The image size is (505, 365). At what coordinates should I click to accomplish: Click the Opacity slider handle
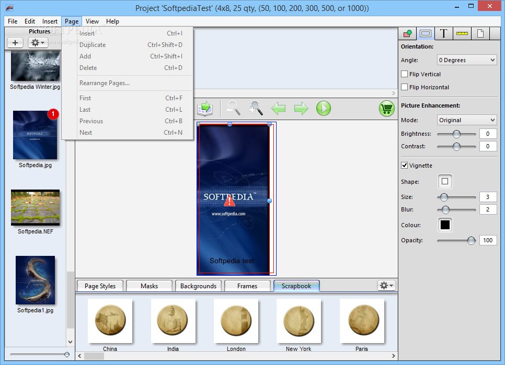pyautogui.click(x=471, y=240)
